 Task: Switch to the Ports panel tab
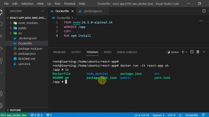(108, 52)
